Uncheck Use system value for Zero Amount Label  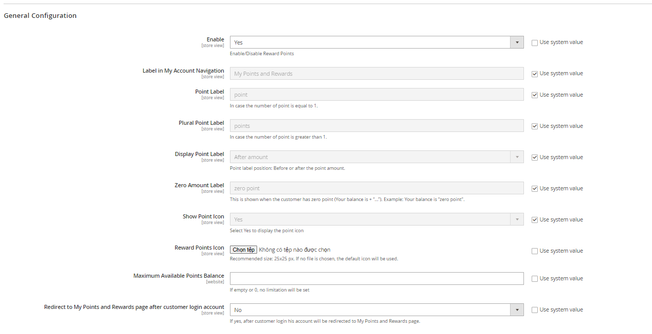coord(535,189)
